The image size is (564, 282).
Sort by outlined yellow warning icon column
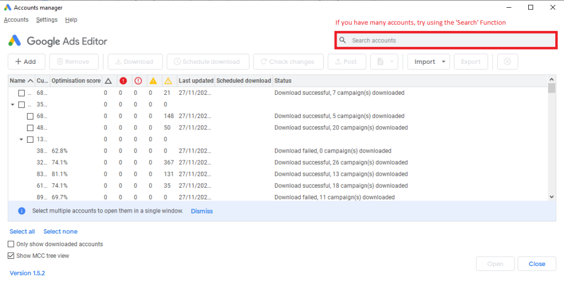pyautogui.click(x=168, y=82)
